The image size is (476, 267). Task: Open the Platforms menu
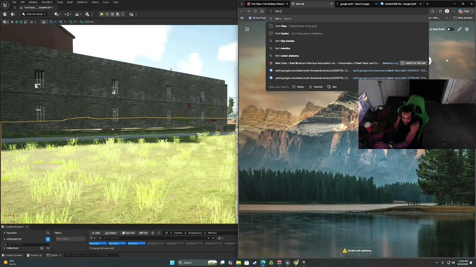tap(82, 2)
